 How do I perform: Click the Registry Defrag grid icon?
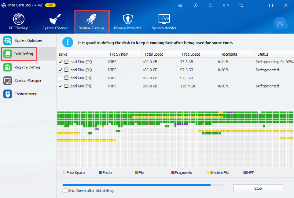click(8, 67)
